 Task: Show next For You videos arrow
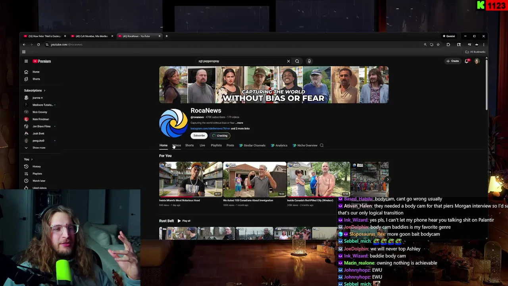coord(388,180)
